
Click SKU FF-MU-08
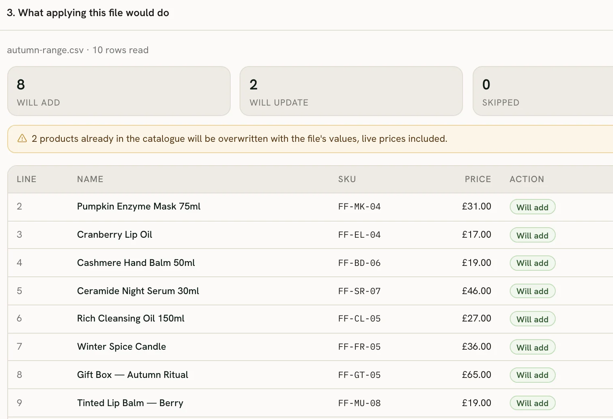coord(359,403)
